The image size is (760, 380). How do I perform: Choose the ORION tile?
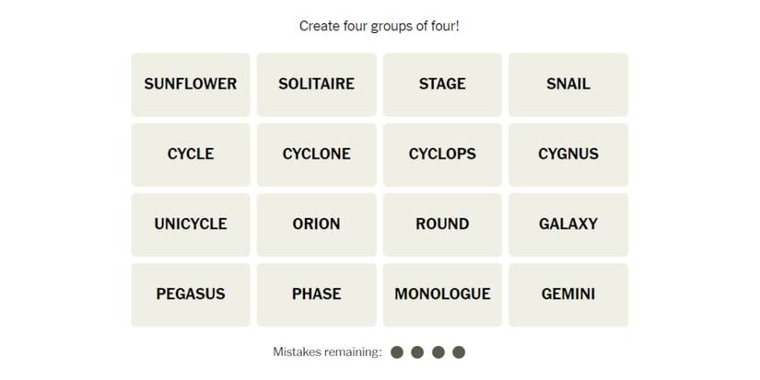coord(317,225)
